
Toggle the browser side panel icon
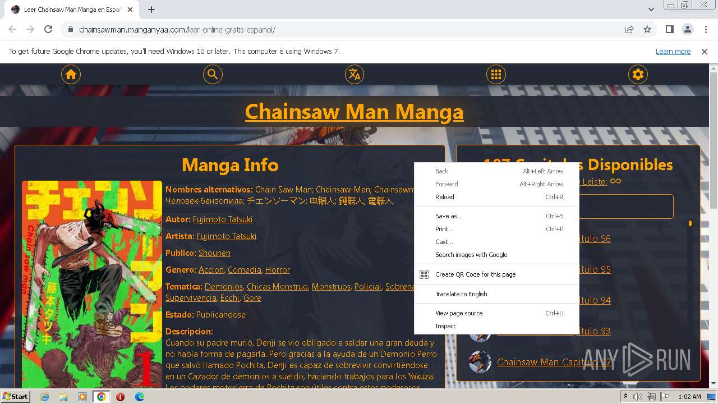[x=669, y=29]
